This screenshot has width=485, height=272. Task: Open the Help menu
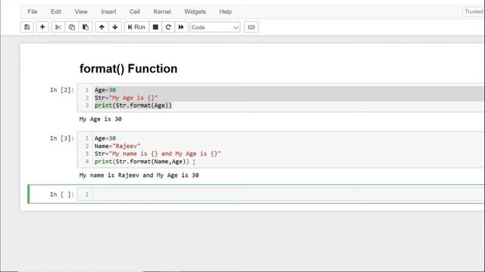pos(226,12)
